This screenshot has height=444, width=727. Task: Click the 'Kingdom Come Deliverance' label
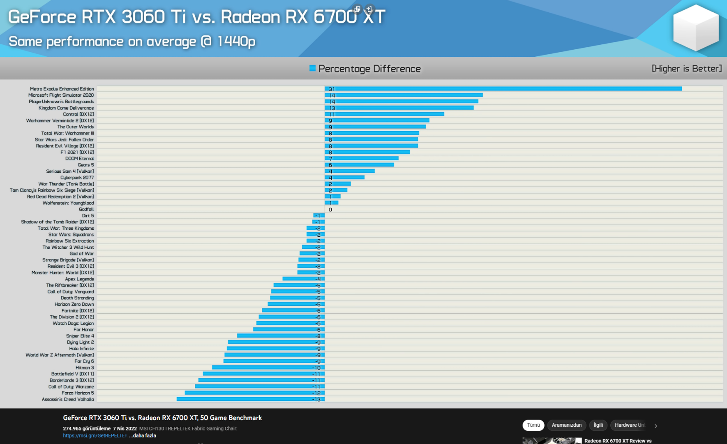coord(66,108)
